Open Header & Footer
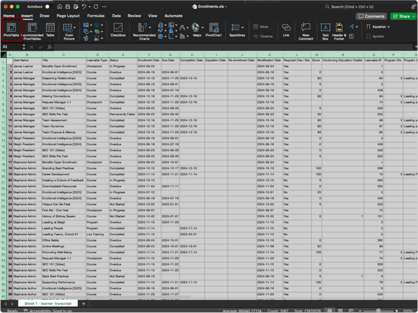The image size is (418, 313). (339, 31)
